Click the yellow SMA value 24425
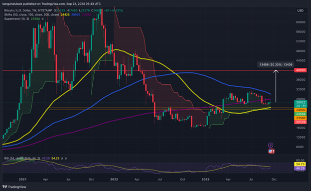311x191 pixels. click(x=65, y=14)
